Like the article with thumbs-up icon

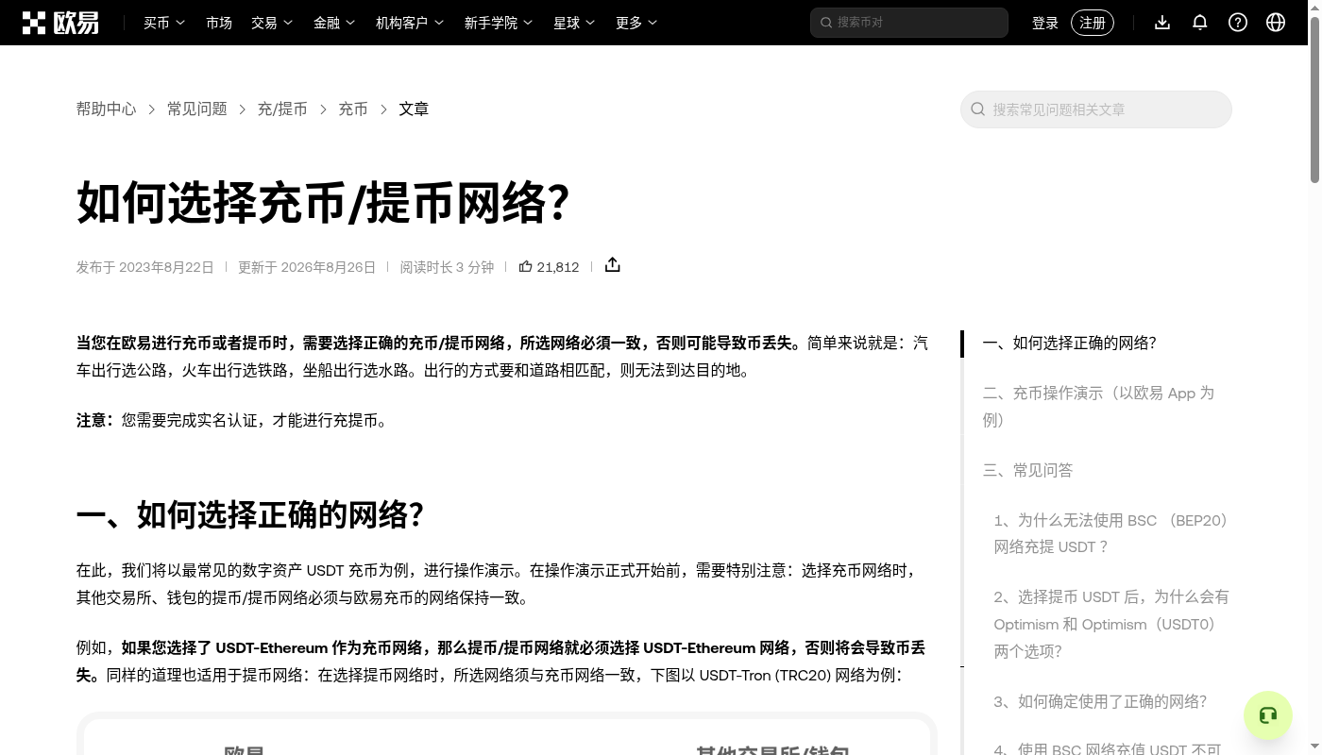[x=526, y=267]
